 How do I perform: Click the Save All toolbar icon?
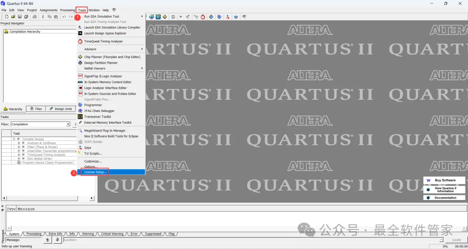tap(26, 17)
